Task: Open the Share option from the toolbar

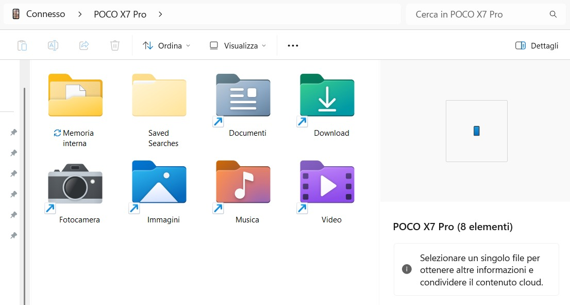Action: point(83,45)
